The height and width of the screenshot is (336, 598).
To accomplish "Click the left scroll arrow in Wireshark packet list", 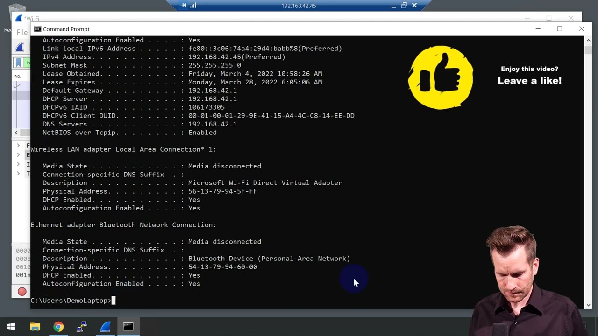I will (x=16, y=133).
